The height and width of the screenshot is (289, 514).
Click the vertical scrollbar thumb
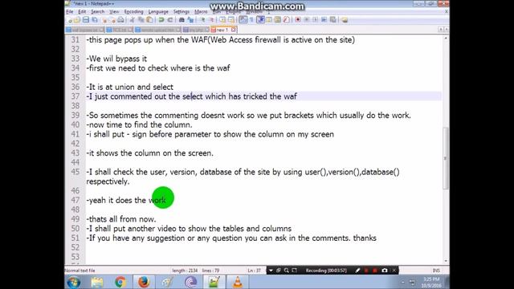tap(446, 158)
